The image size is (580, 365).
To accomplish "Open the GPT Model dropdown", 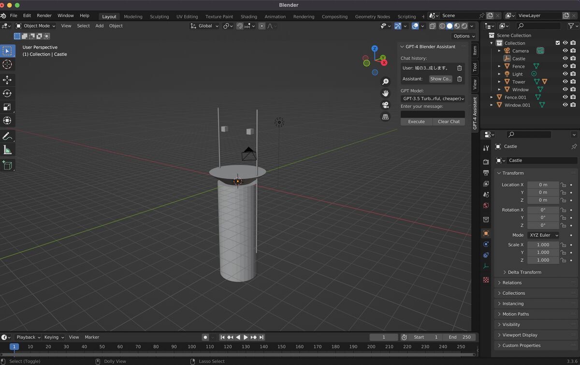I will (x=432, y=98).
